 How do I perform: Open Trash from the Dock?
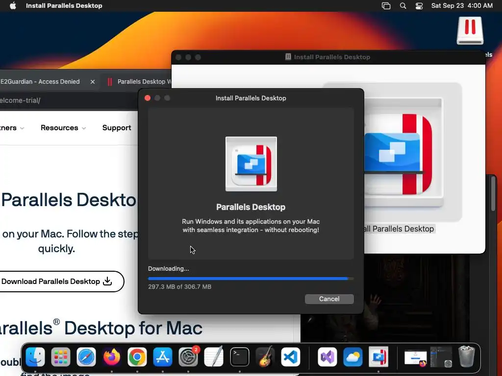pos(467,357)
